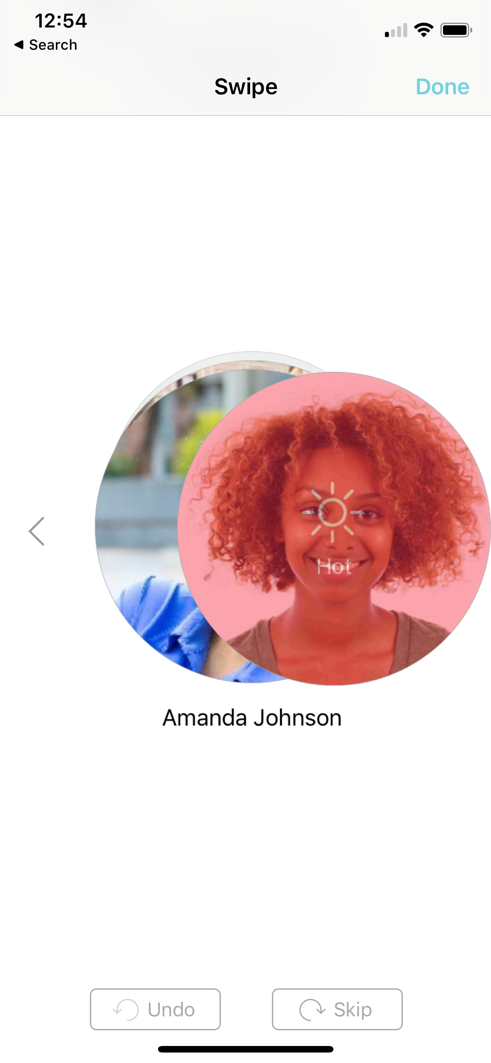Tap the 12:54 clock in status bar

point(61,21)
